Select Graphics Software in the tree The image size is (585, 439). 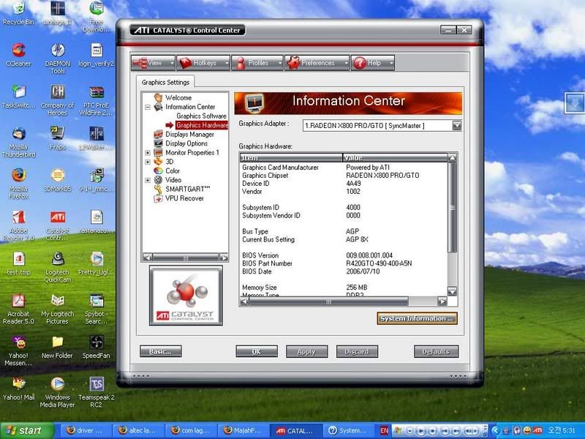(201, 116)
